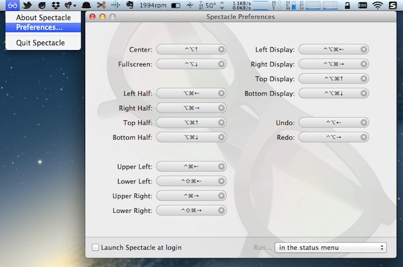Clear the Lower Right shortcut
The height and width of the screenshot is (267, 403).
click(x=221, y=210)
